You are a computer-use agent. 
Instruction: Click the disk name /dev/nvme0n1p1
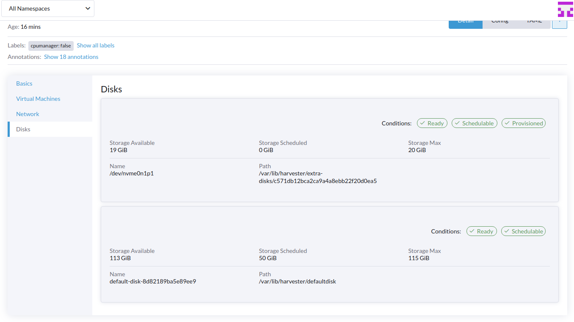132,173
